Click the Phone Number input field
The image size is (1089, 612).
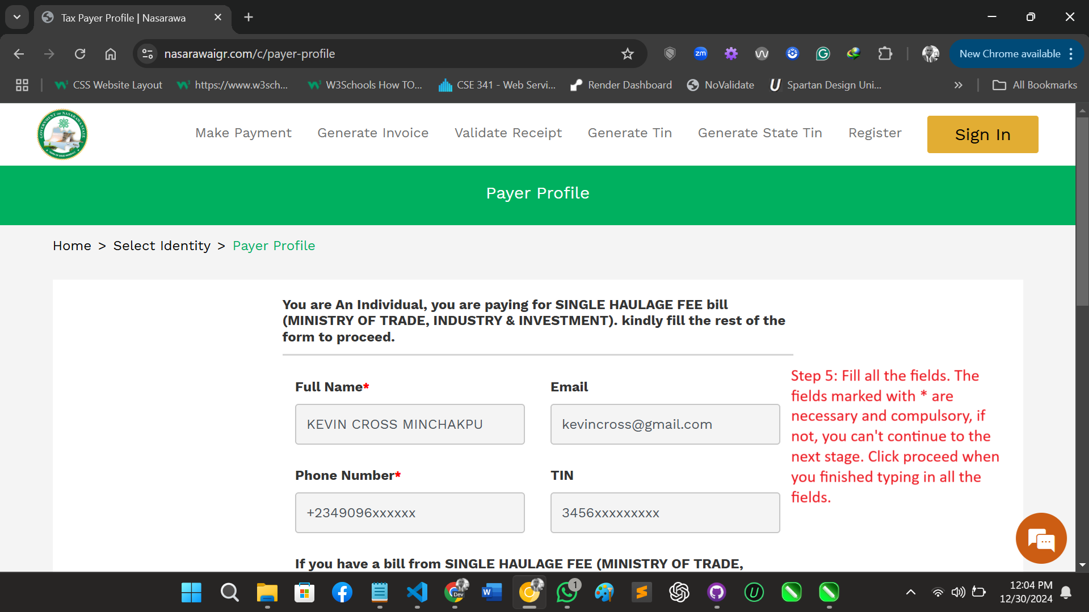pyautogui.click(x=410, y=513)
